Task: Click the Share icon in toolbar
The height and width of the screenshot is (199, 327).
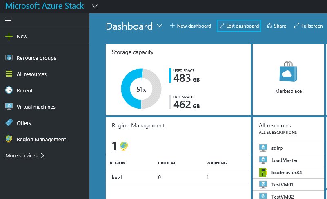Action: click(269, 26)
